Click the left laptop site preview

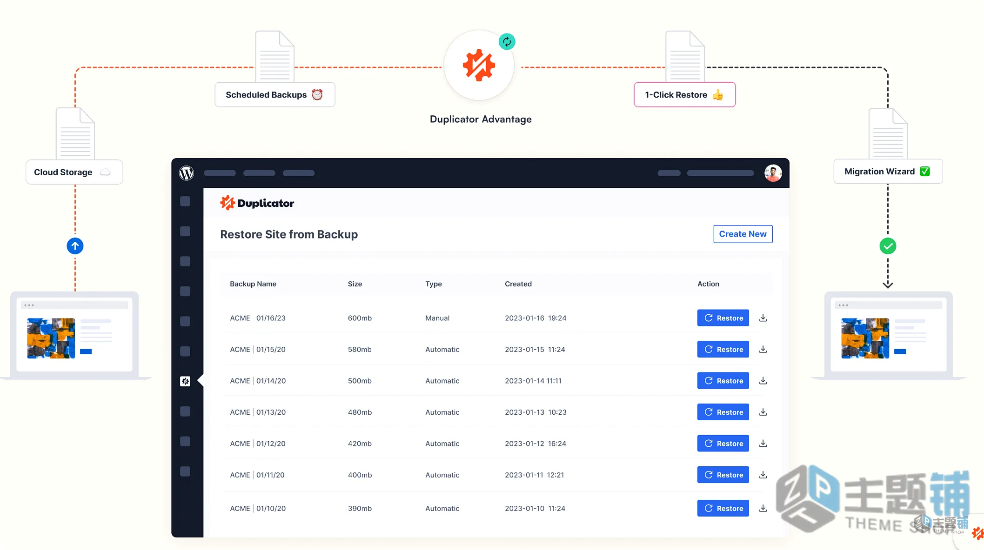pos(74,335)
